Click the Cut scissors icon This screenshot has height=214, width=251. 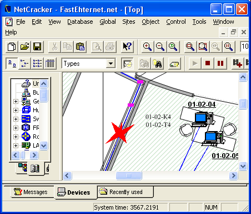pos(54,46)
